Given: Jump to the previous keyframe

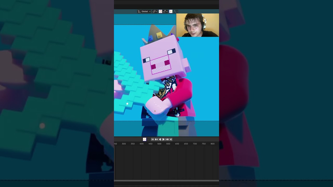Looking at the screenshot, I should point(156,139).
